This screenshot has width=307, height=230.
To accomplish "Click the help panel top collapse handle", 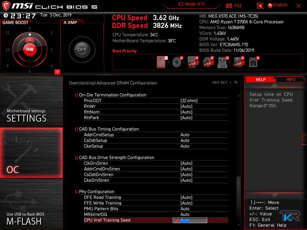I will (x=275, y=85).
